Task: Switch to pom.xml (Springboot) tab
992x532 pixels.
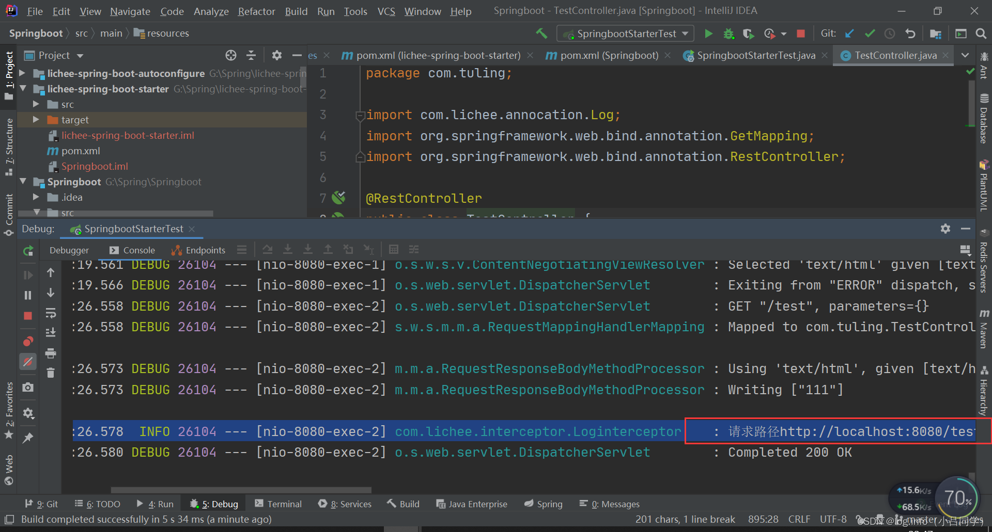Action: pyautogui.click(x=609, y=55)
